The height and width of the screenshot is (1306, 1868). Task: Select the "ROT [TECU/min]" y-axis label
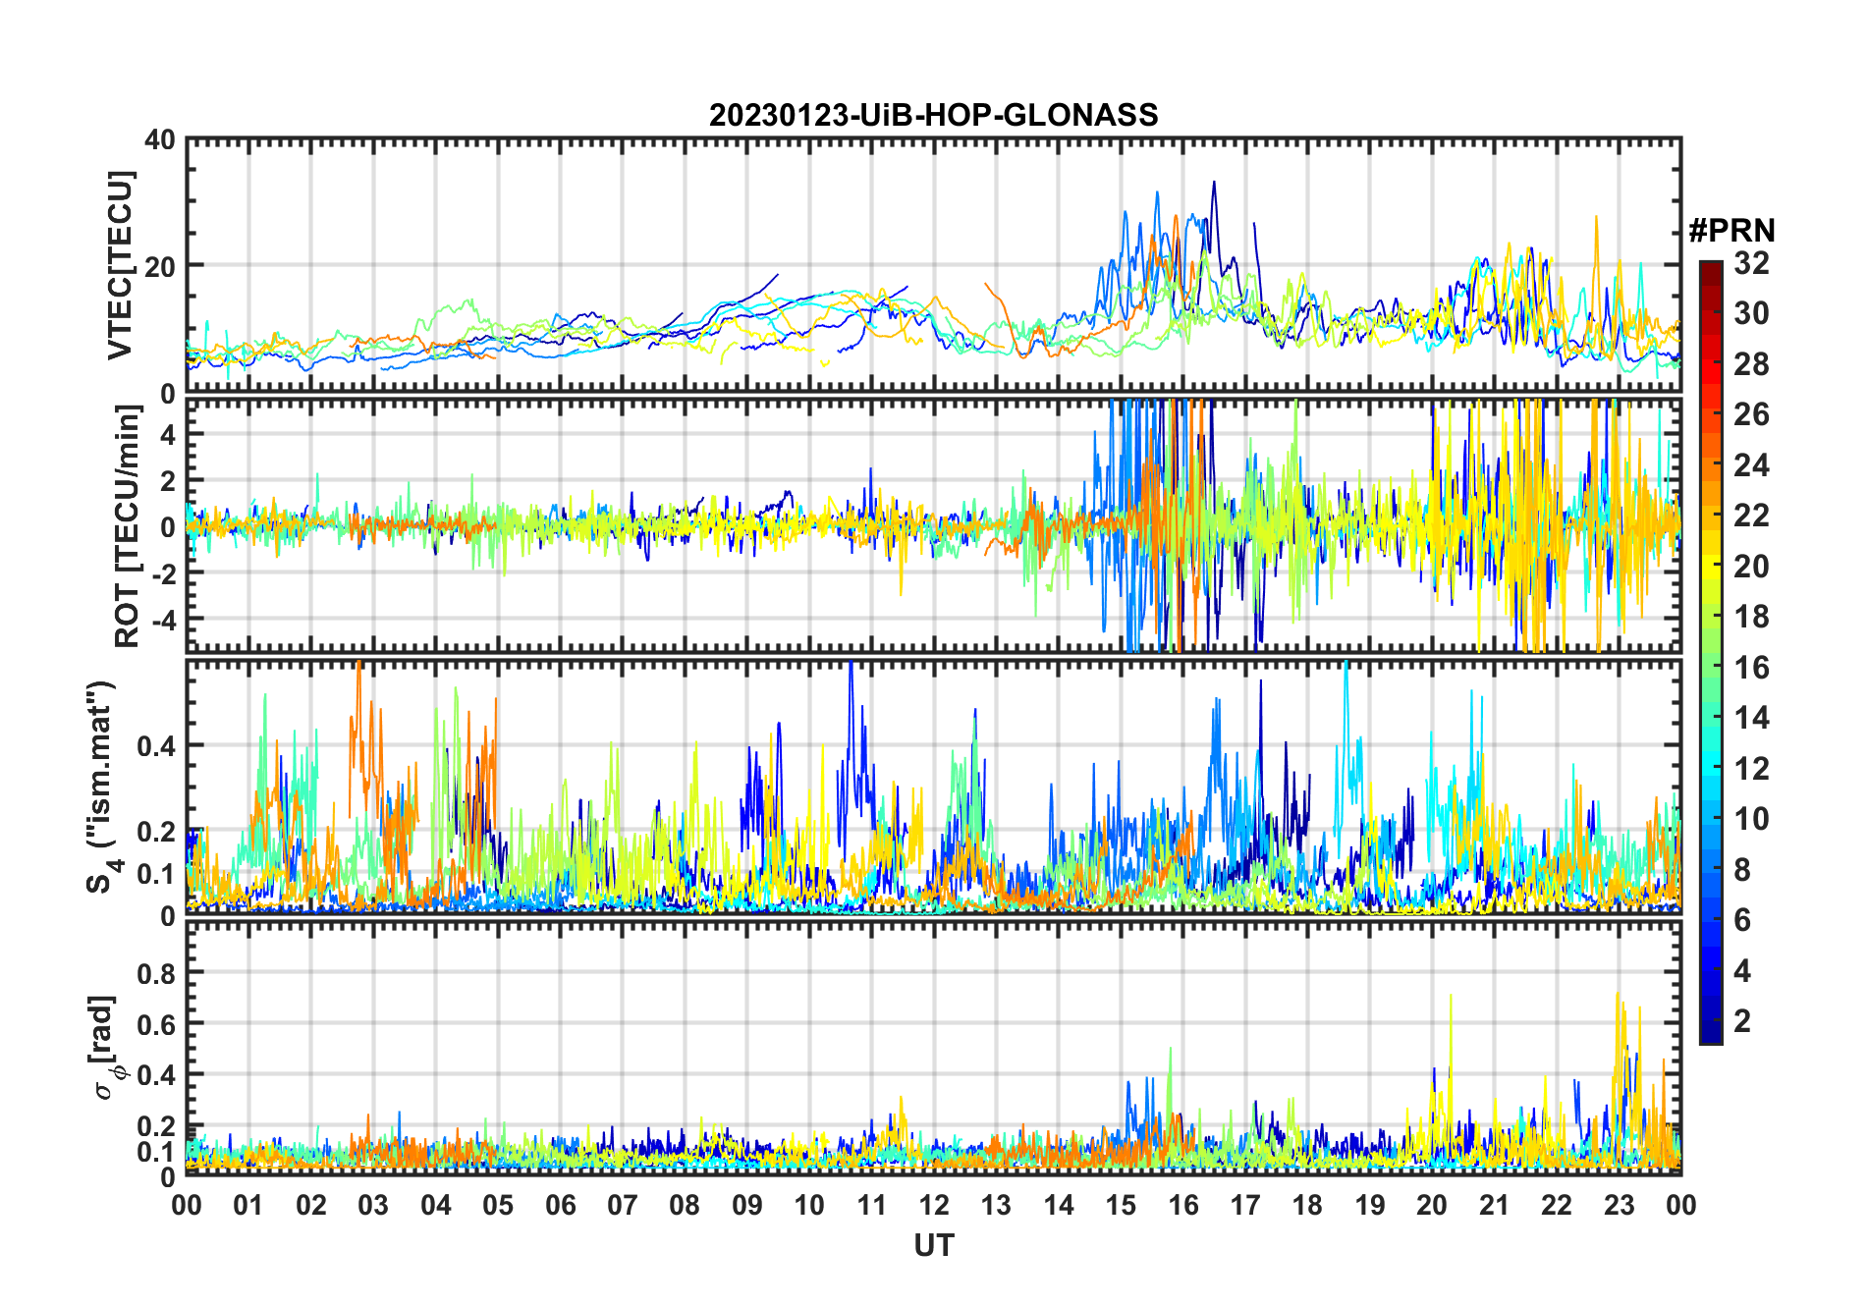tap(128, 526)
